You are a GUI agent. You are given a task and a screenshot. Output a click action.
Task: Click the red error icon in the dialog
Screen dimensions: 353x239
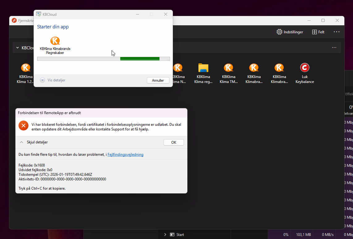pyautogui.click(x=23, y=126)
